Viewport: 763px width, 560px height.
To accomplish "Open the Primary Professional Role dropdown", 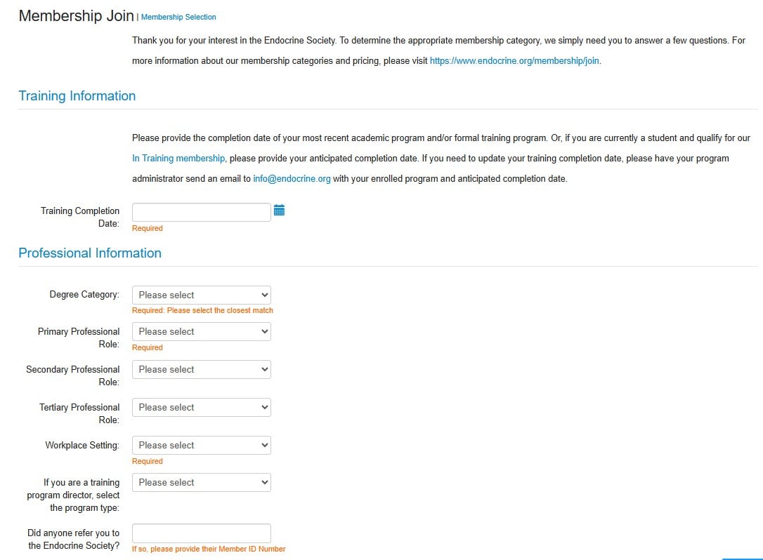I will pos(201,331).
